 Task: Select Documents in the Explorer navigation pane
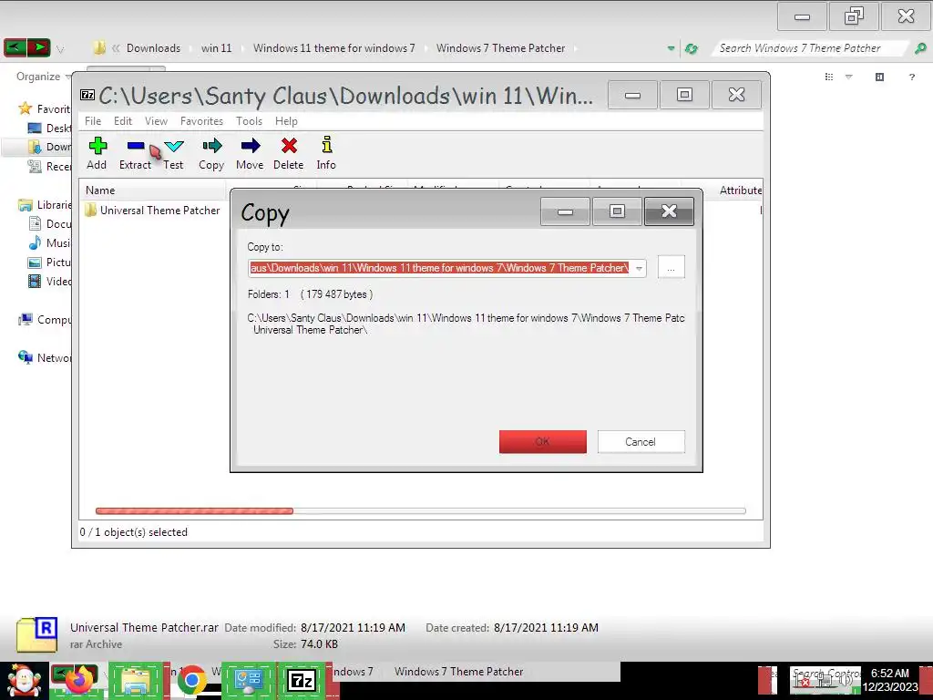(49, 224)
